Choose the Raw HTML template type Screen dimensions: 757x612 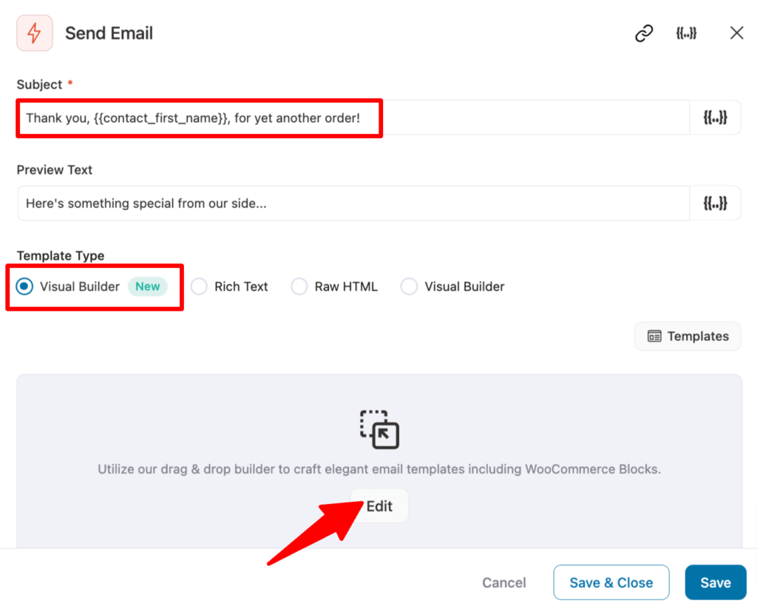click(299, 286)
